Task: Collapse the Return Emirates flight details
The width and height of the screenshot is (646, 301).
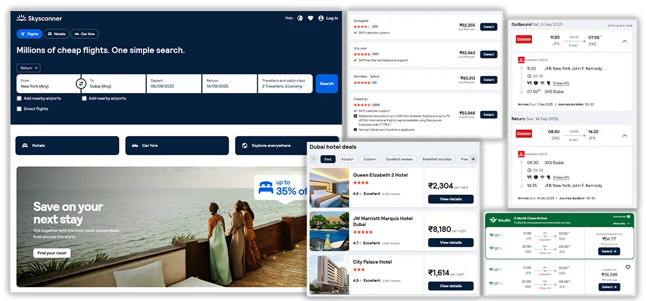Action: pos(624,136)
